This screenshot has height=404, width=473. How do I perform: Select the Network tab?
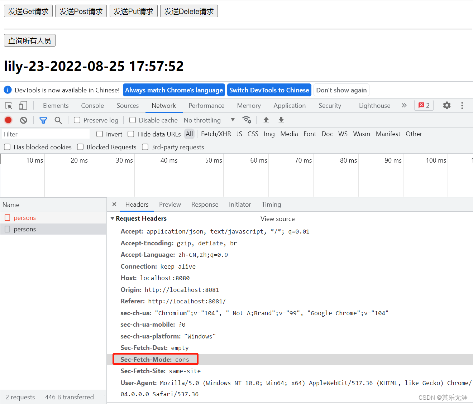coord(164,106)
